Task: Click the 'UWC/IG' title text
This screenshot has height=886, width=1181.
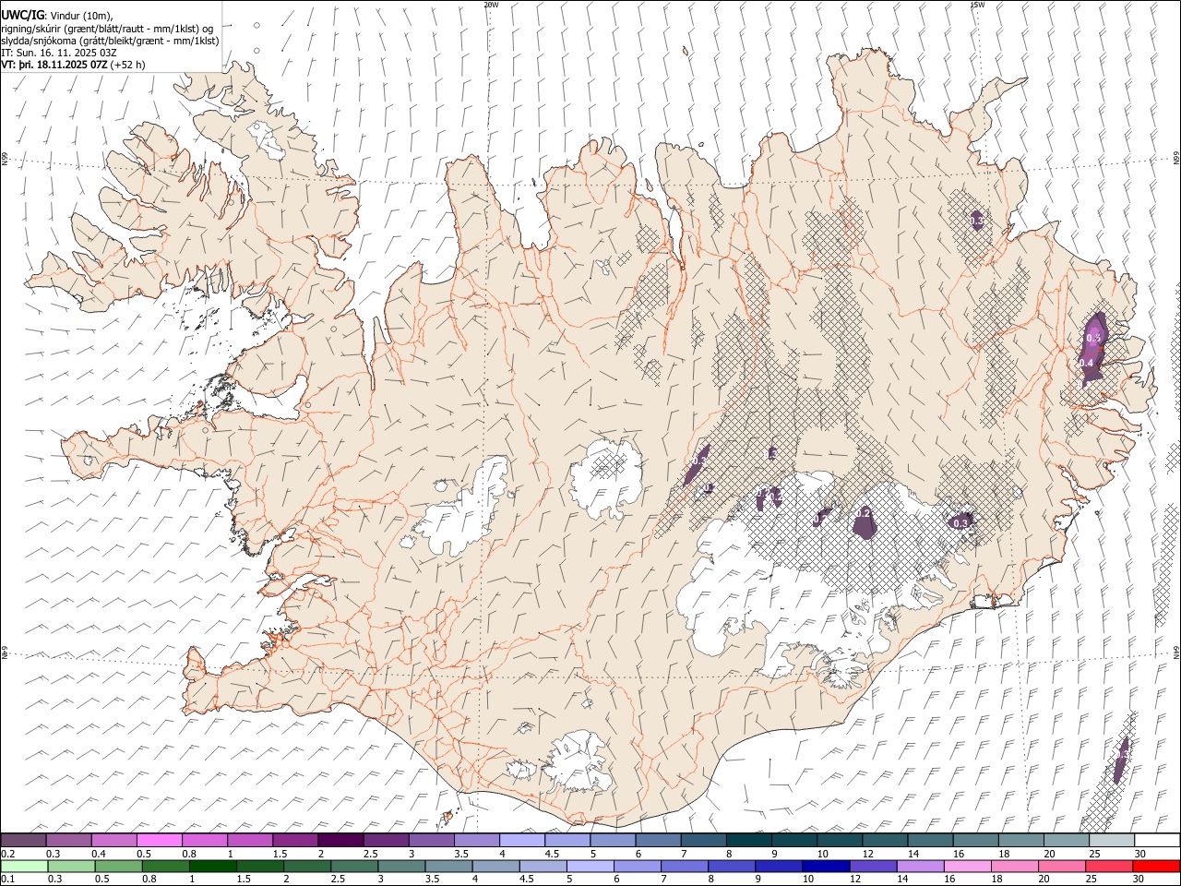Action: point(23,15)
